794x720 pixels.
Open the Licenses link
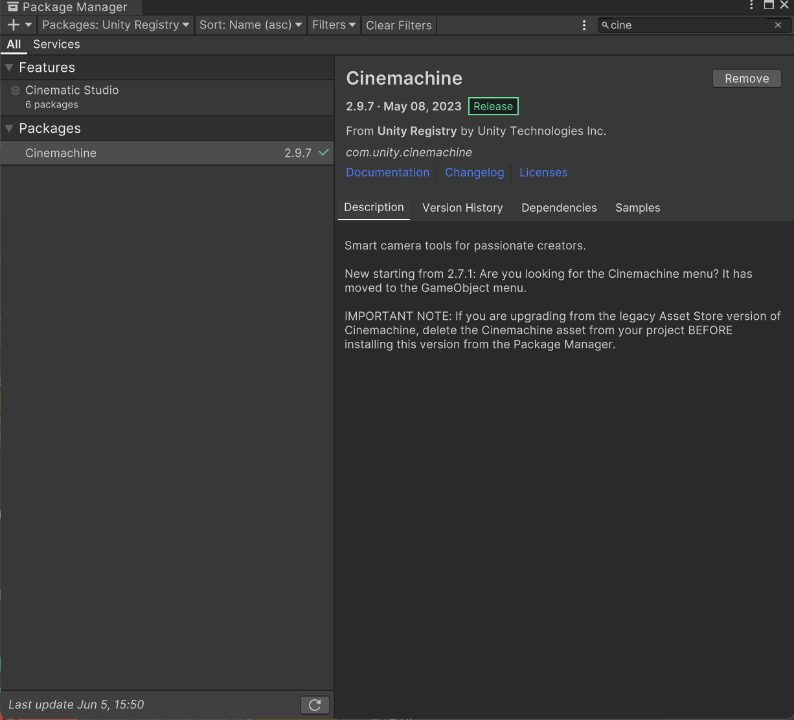543,172
